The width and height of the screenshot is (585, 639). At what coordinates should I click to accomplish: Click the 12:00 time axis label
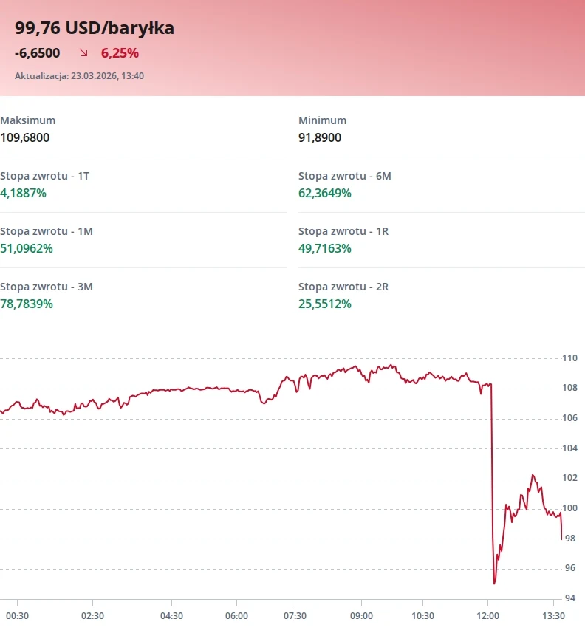coord(488,615)
